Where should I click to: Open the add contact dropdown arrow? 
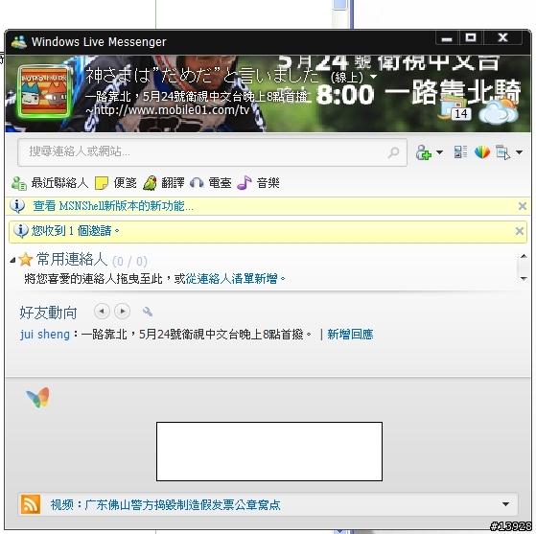click(439, 152)
